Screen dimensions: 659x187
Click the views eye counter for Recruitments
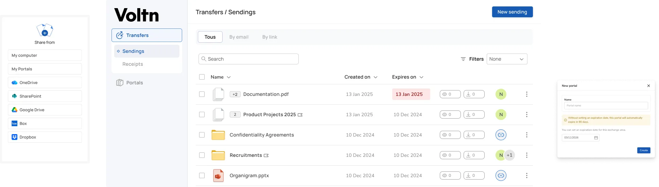pos(450,155)
